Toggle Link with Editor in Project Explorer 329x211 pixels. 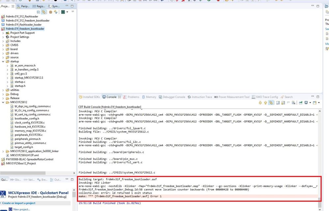43,12
